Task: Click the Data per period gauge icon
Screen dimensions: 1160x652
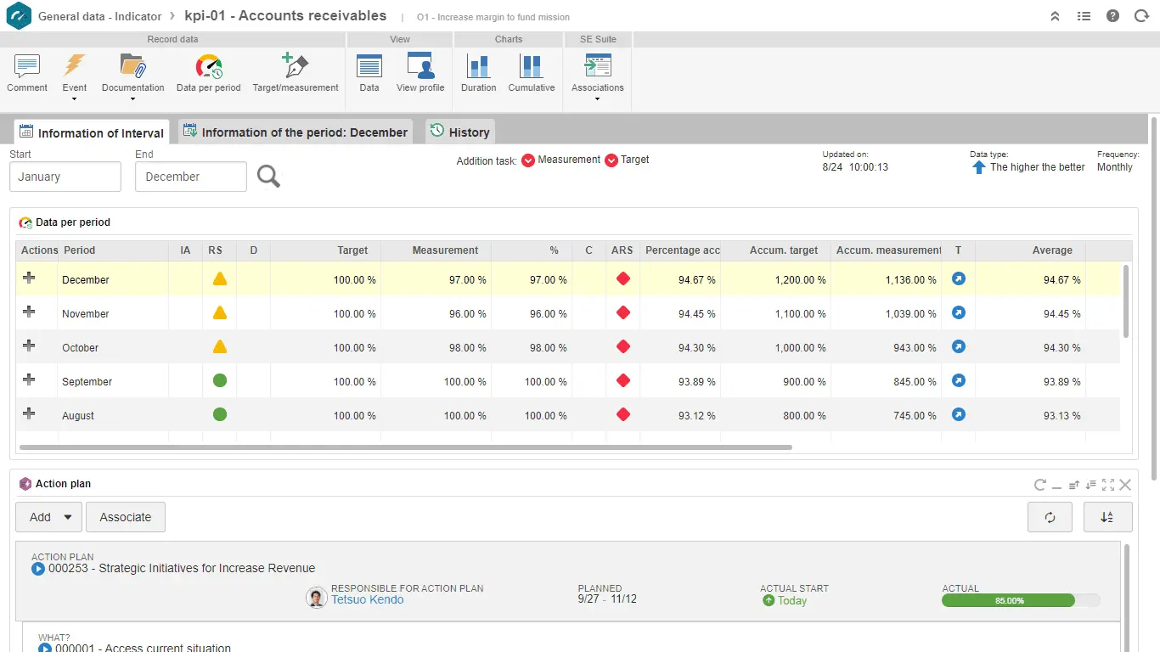Action: click(x=208, y=68)
